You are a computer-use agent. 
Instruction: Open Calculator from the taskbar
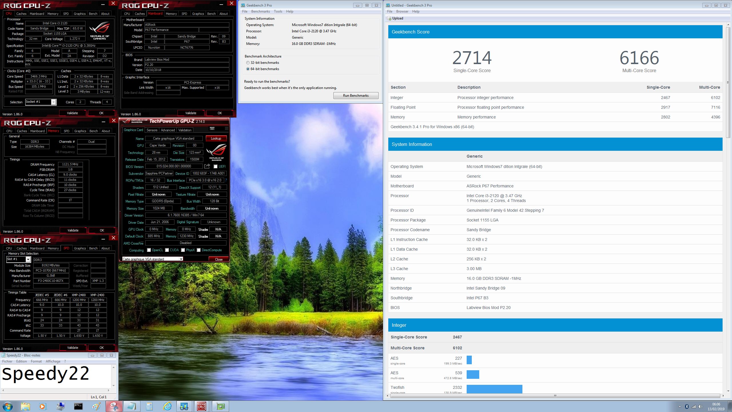[149, 406]
